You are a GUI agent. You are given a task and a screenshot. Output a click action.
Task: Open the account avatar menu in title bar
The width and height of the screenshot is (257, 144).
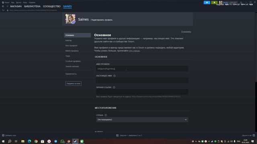220,3
